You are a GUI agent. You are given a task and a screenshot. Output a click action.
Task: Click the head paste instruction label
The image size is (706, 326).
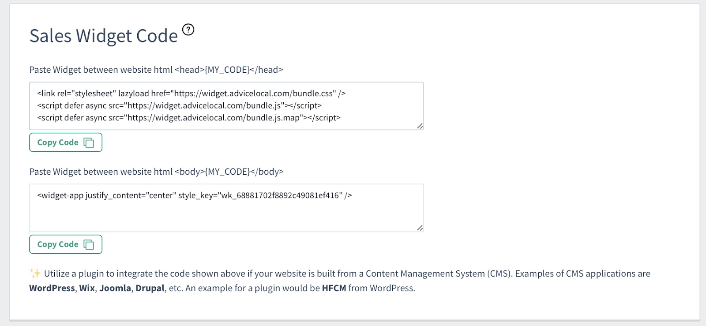156,70
